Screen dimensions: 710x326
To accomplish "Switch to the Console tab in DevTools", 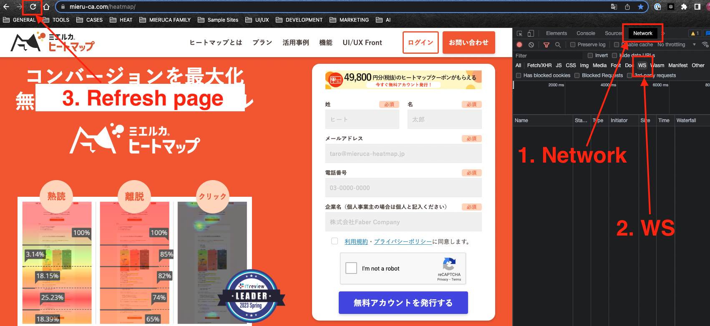I will pyautogui.click(x=586, y=33).
